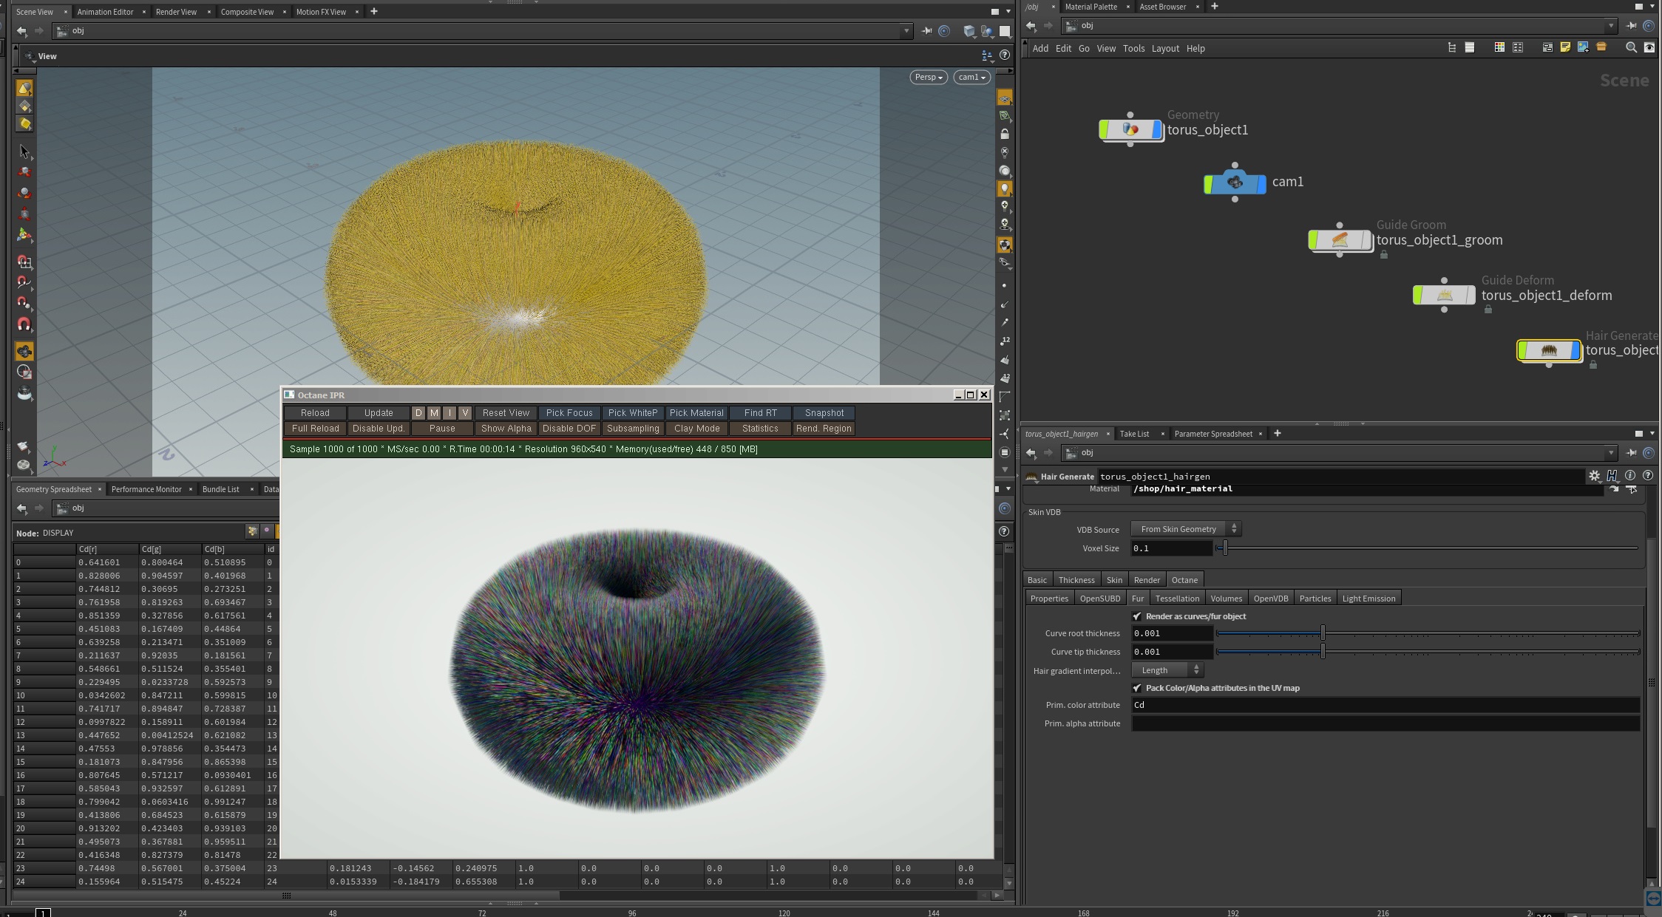Click the Hair Generate node icon
Screen dimensions: 1662x917
tap(1548, 350)
